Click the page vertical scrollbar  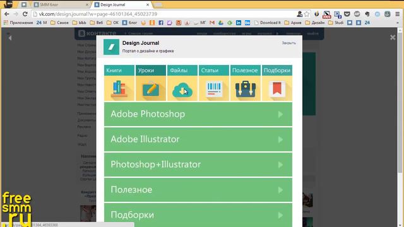(x=400, y=103)
